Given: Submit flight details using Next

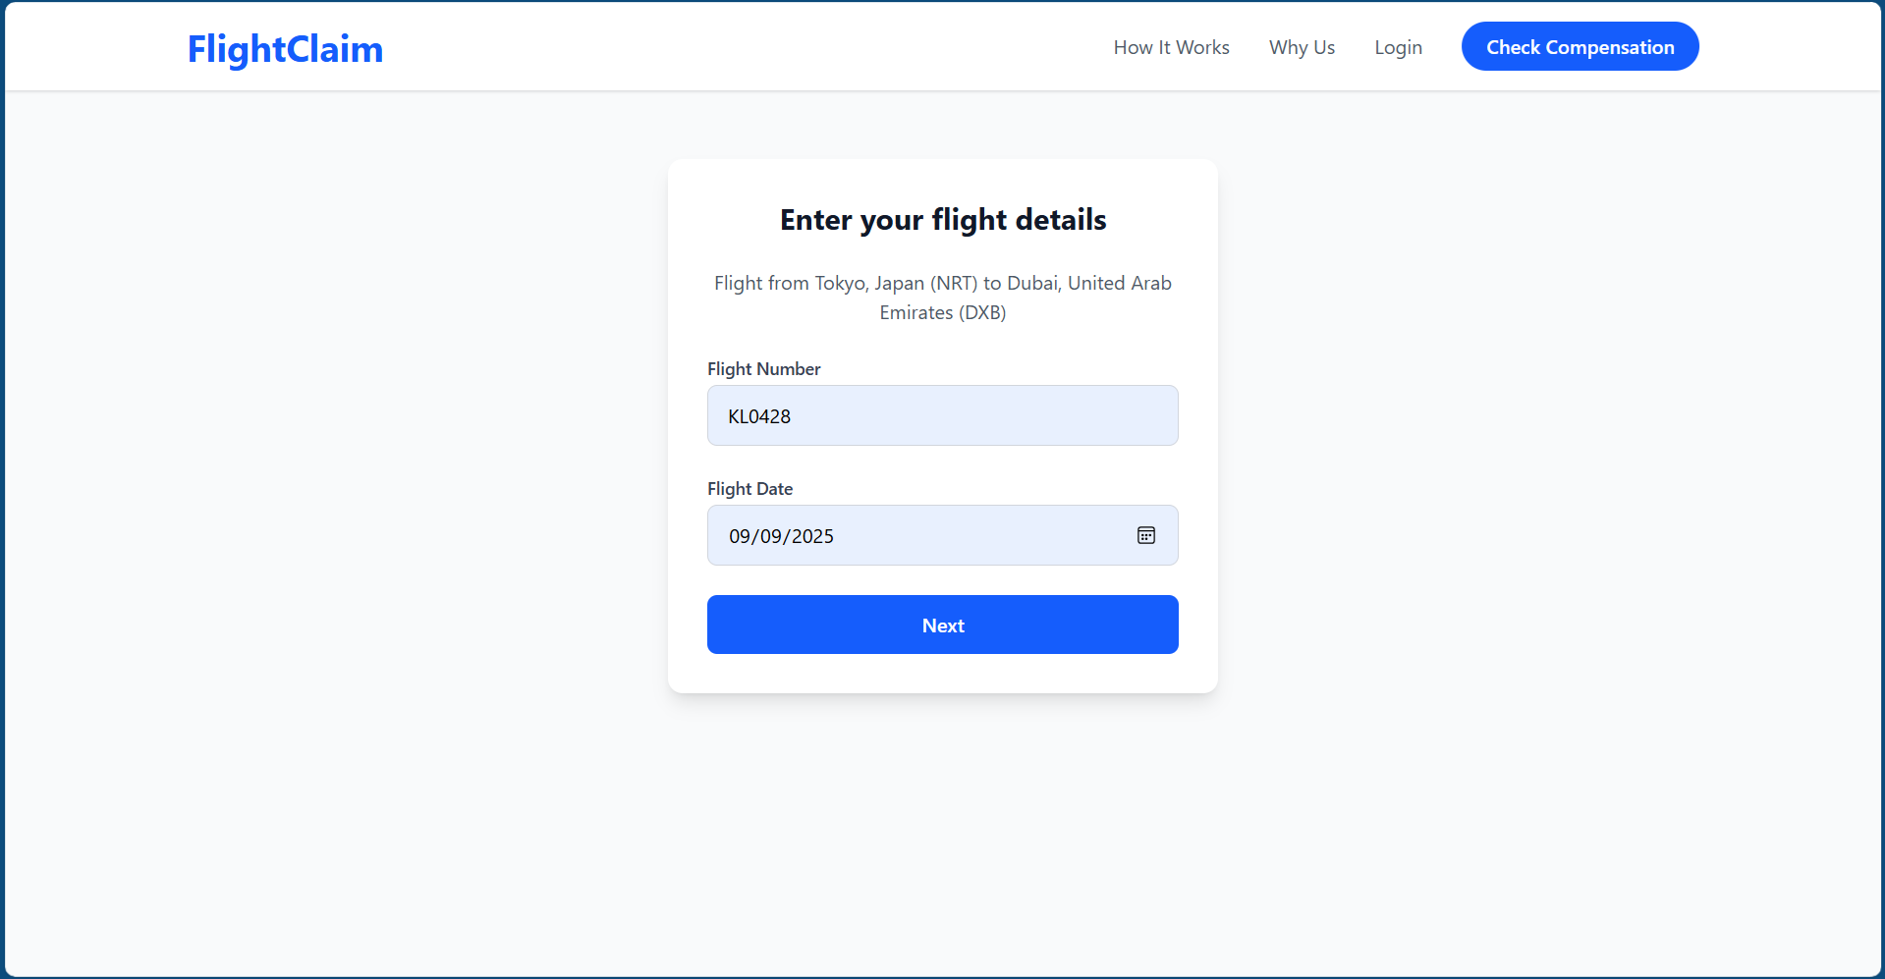Looking at the screenshot, I should pos(942,625).
